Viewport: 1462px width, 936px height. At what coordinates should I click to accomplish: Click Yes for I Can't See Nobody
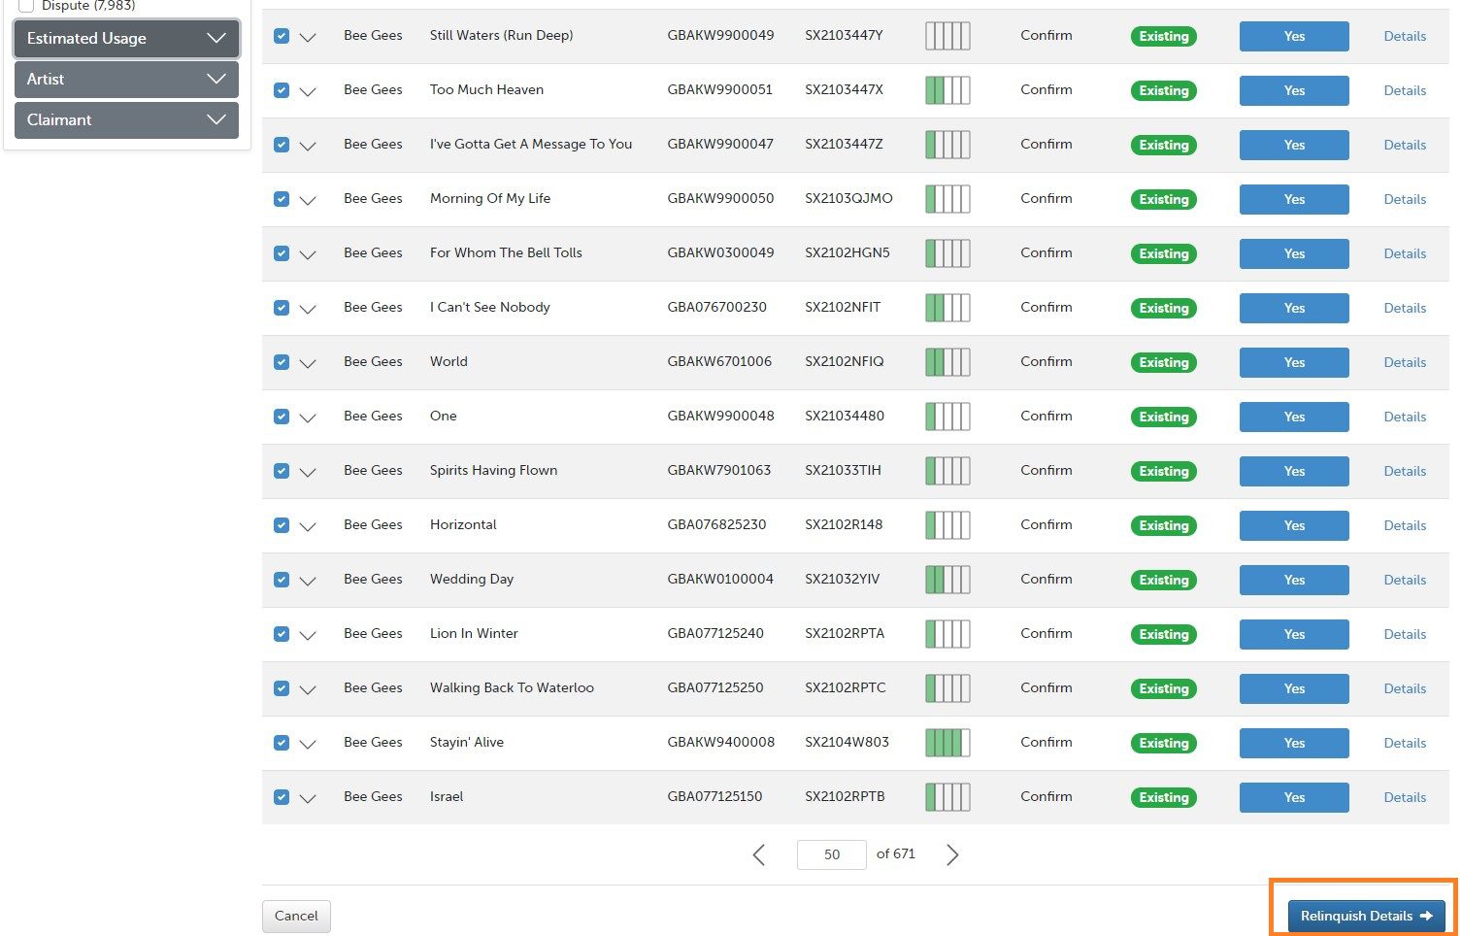point(1294,308)
